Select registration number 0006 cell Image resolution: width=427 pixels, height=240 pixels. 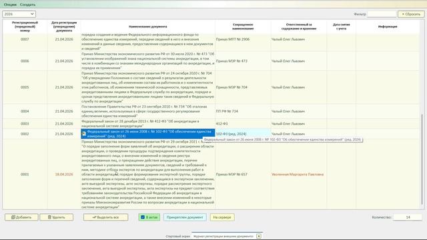[x=25, y=61]
